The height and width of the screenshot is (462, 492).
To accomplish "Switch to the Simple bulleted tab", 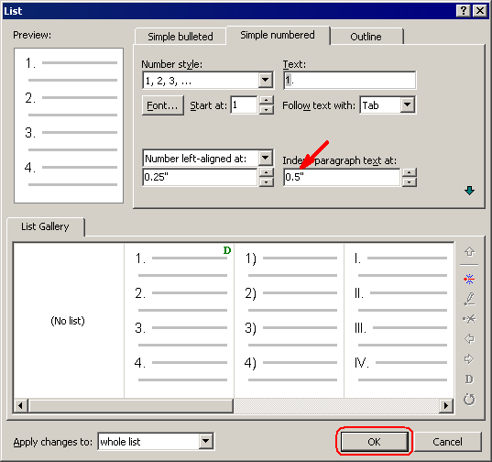I will [x=180, y=37].
